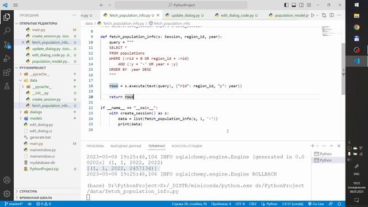Switch to ВЫХОДНЫЕ ДАННЫЕ panel tab

126,146
